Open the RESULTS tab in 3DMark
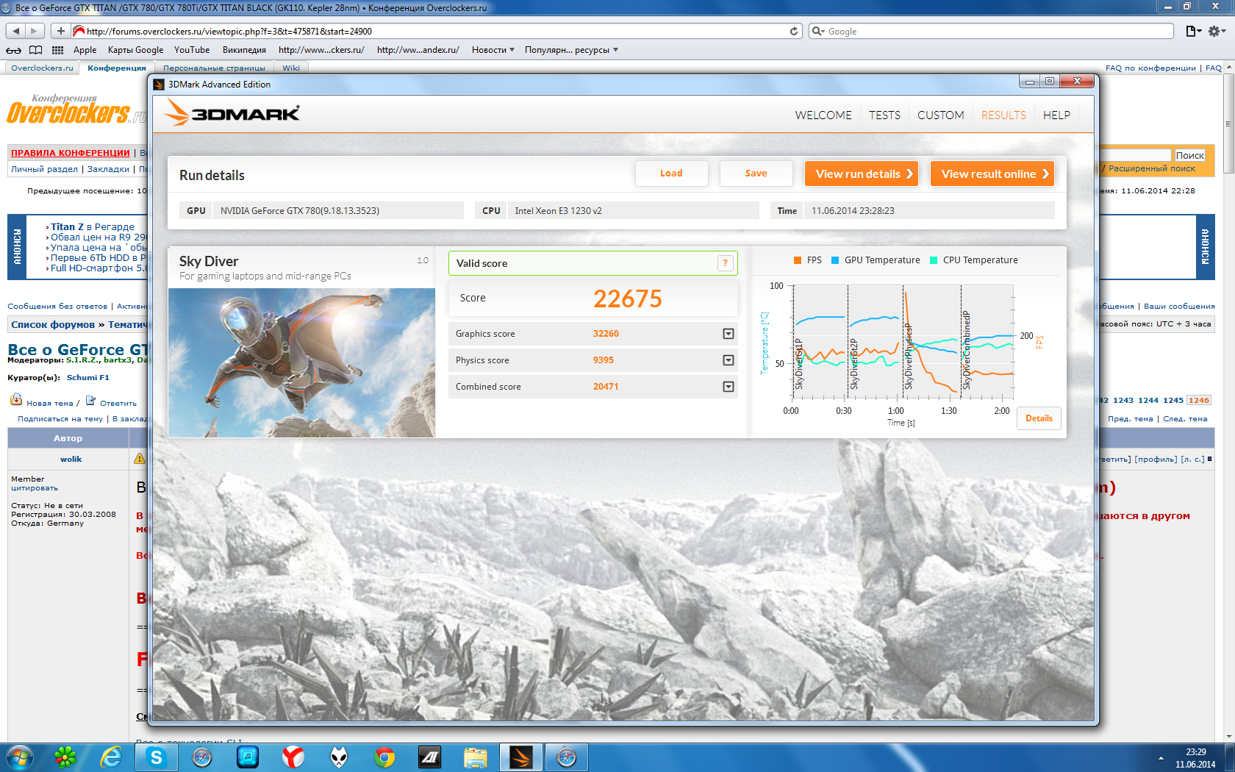Viewport: 1235px width, 772px height. pos(1003,115)
